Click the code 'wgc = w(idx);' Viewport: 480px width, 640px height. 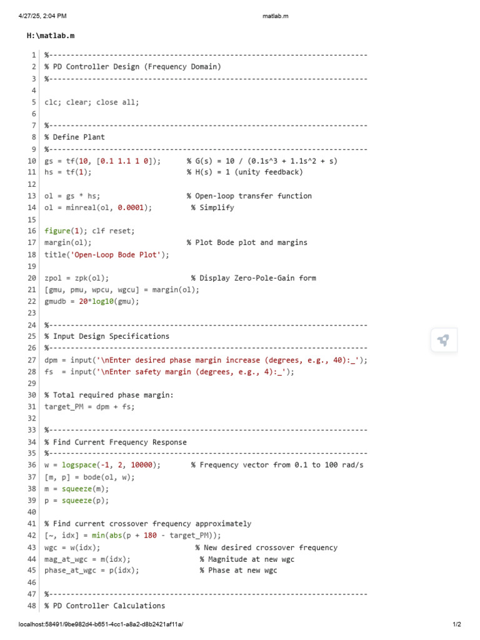72,547
